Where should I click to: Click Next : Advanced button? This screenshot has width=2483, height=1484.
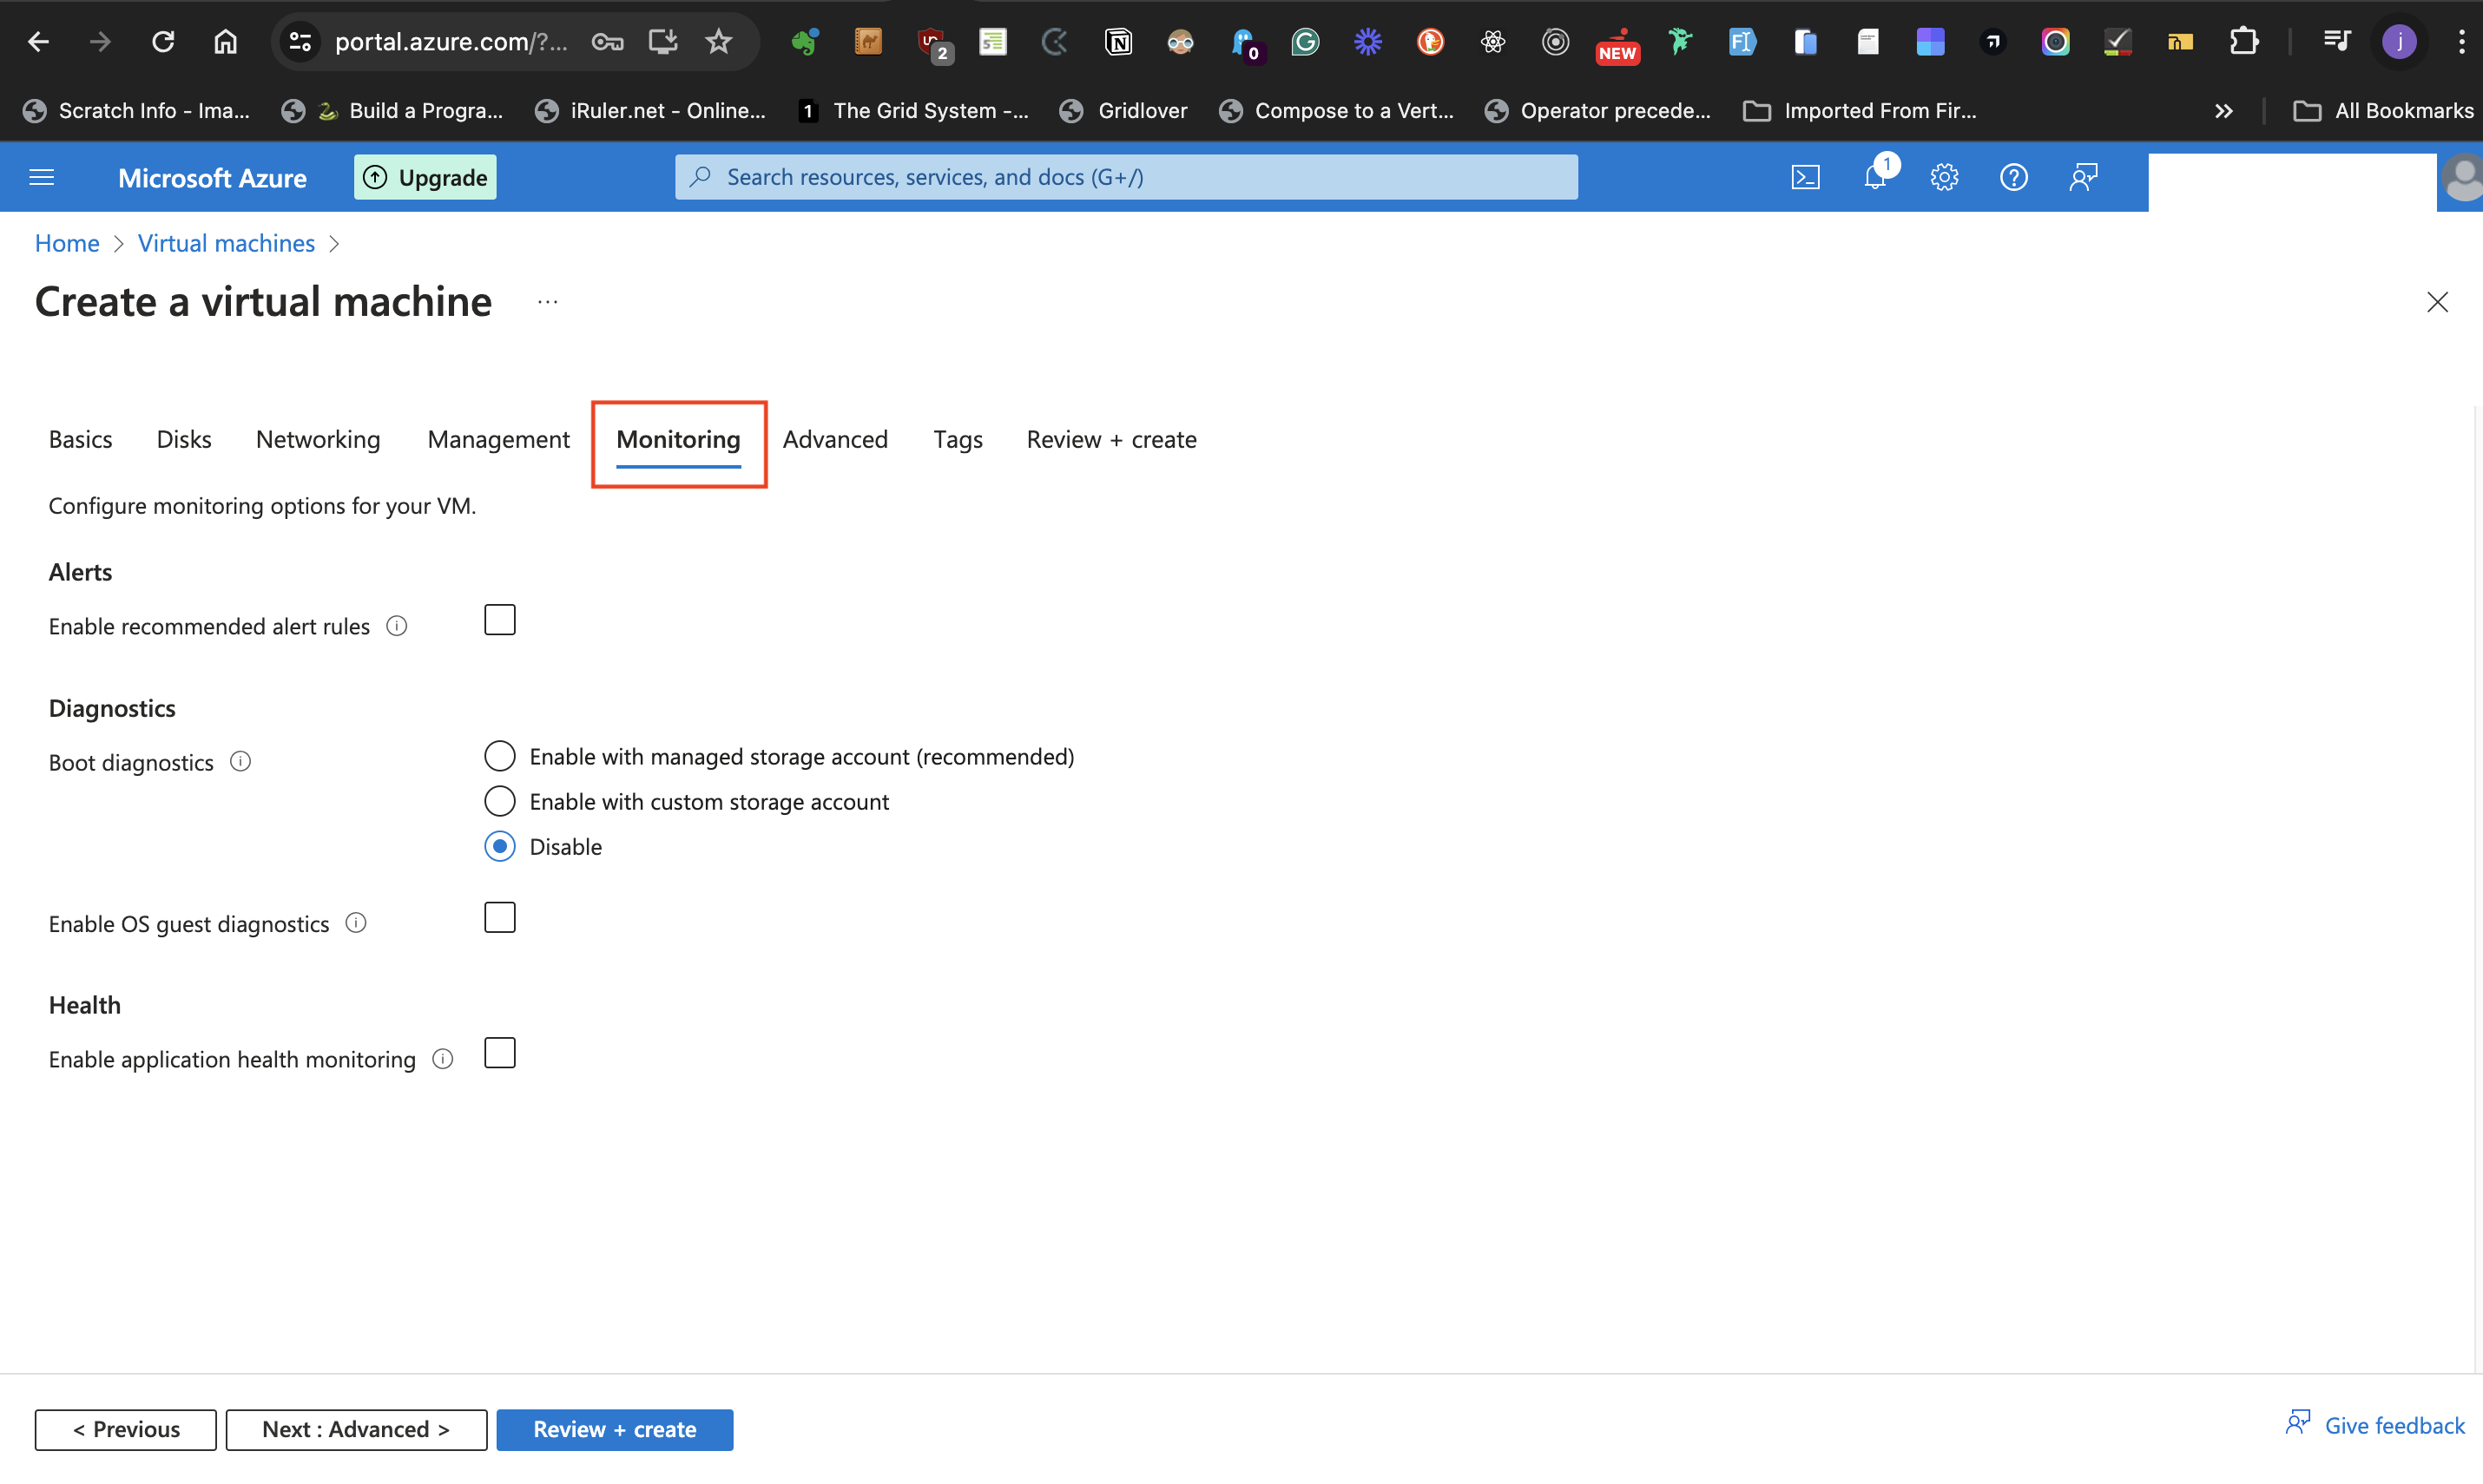(355, 1429)
